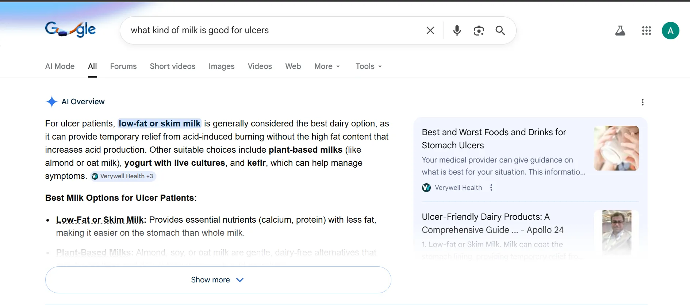690x305 pixels.
Task: Switch to AI Mode
Action: click(x=60, y=66)
